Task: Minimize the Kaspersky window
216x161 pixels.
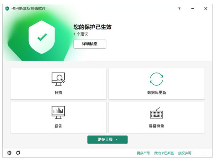Action: point(193,8)
